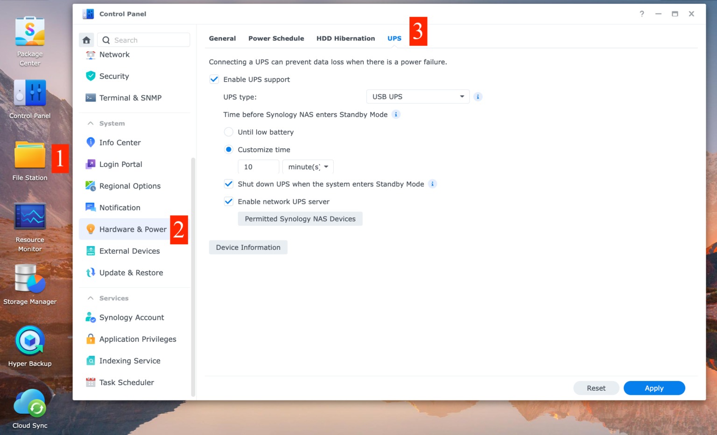Click the Info Center icon
Image resolution: width=717 pixels, height=435 pixels.
pos(91,142)
